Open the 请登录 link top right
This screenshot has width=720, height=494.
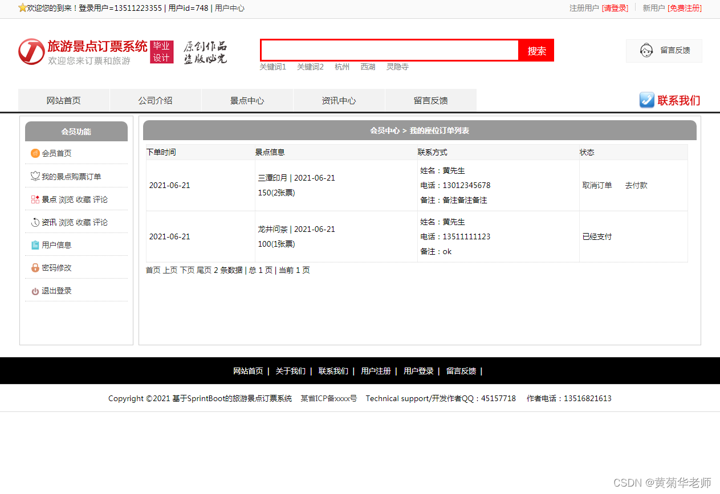coord(615,9)
